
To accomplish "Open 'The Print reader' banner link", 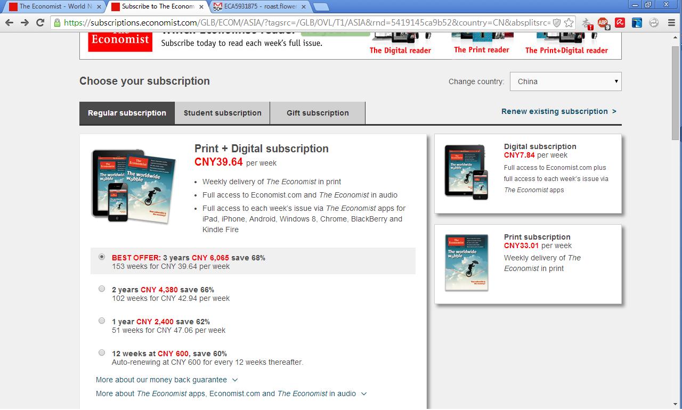I will 482,50.
